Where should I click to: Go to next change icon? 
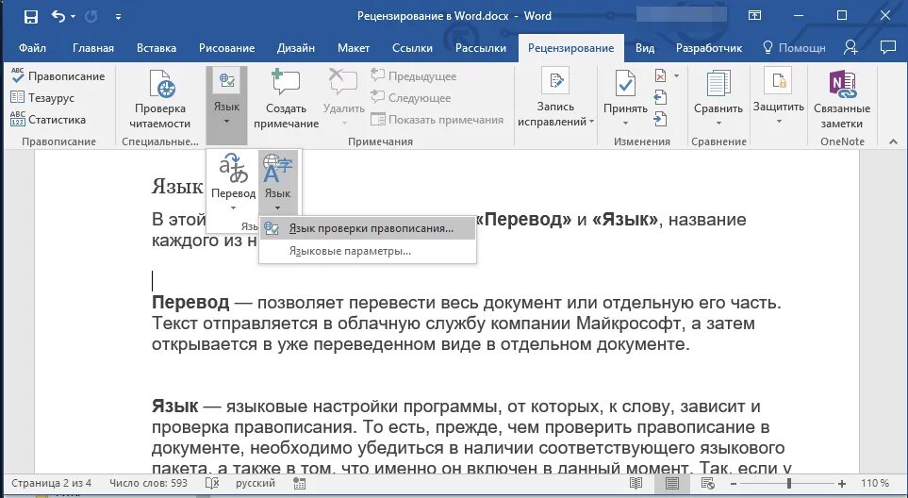pos(661,120)
